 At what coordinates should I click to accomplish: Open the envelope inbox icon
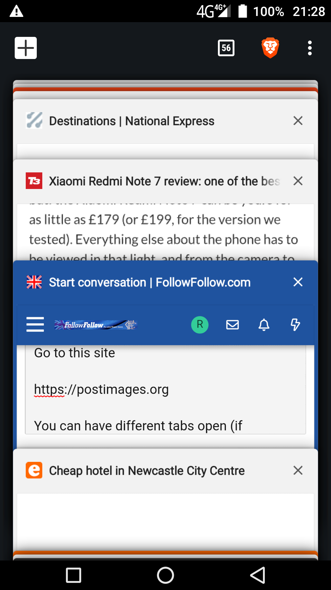coord(233,324)
